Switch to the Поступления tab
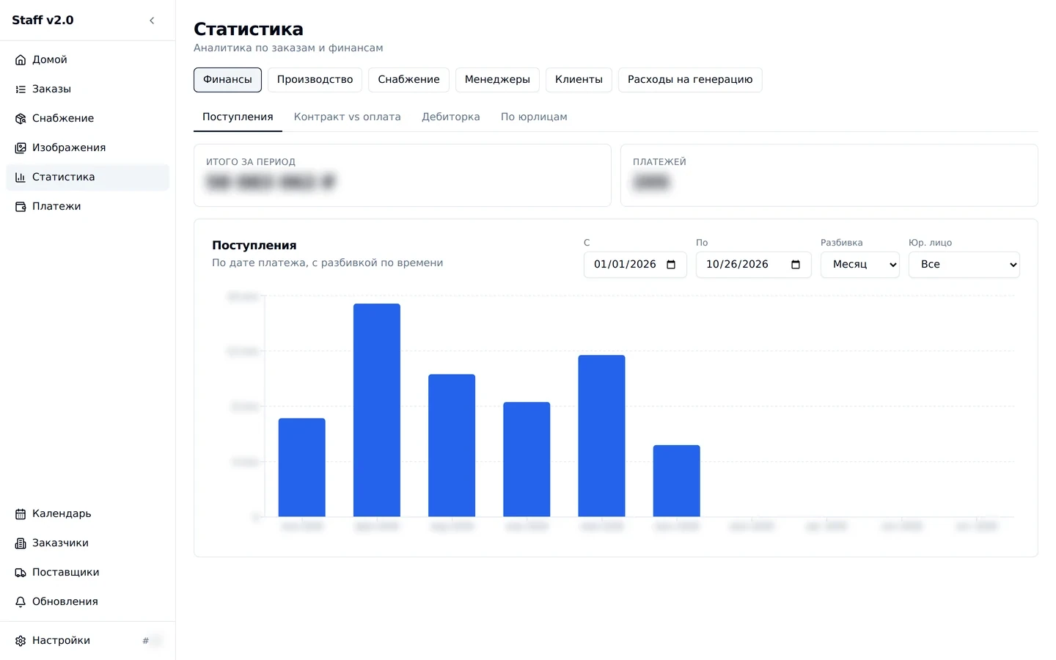1056x660 pixels. pyautogui.click(x=238, y=117)
